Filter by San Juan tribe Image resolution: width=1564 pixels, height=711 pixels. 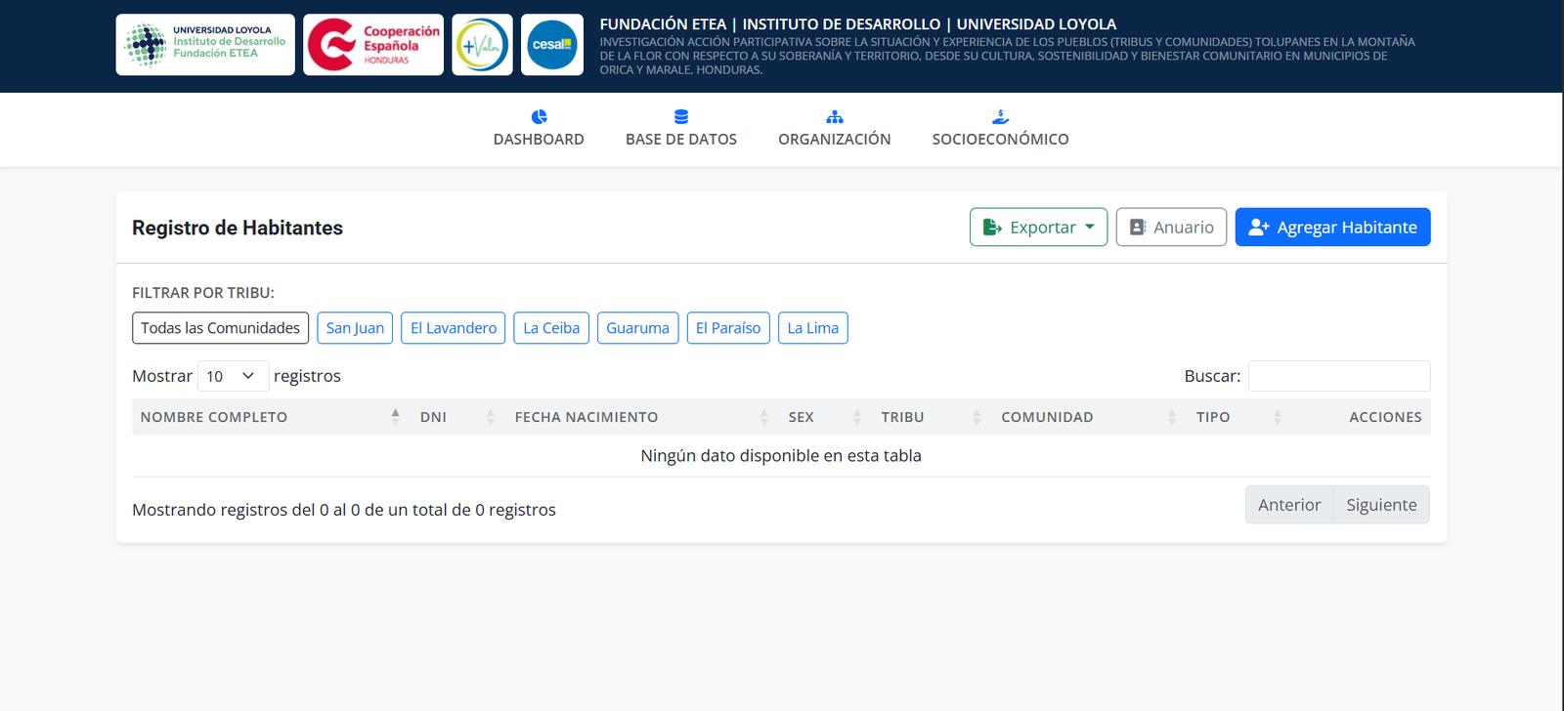coord(355,328)
